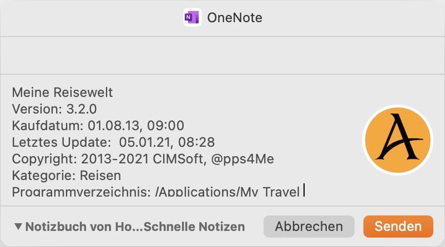445x247 pixels.
Task: Click the @pps4Me handle text
Action: click(x=242, y=159)
